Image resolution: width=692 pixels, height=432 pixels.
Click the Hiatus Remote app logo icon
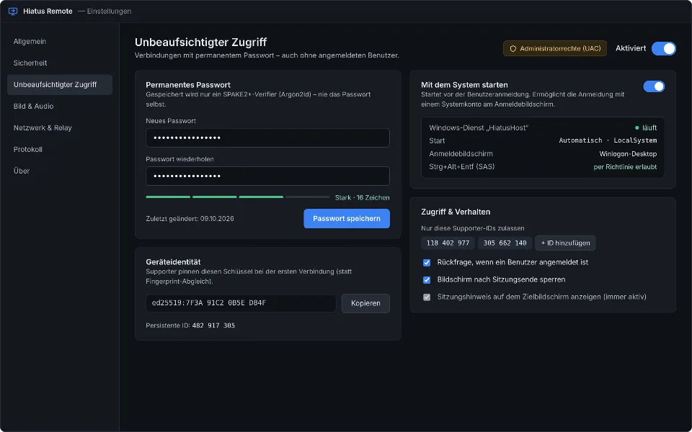point(13,12)
